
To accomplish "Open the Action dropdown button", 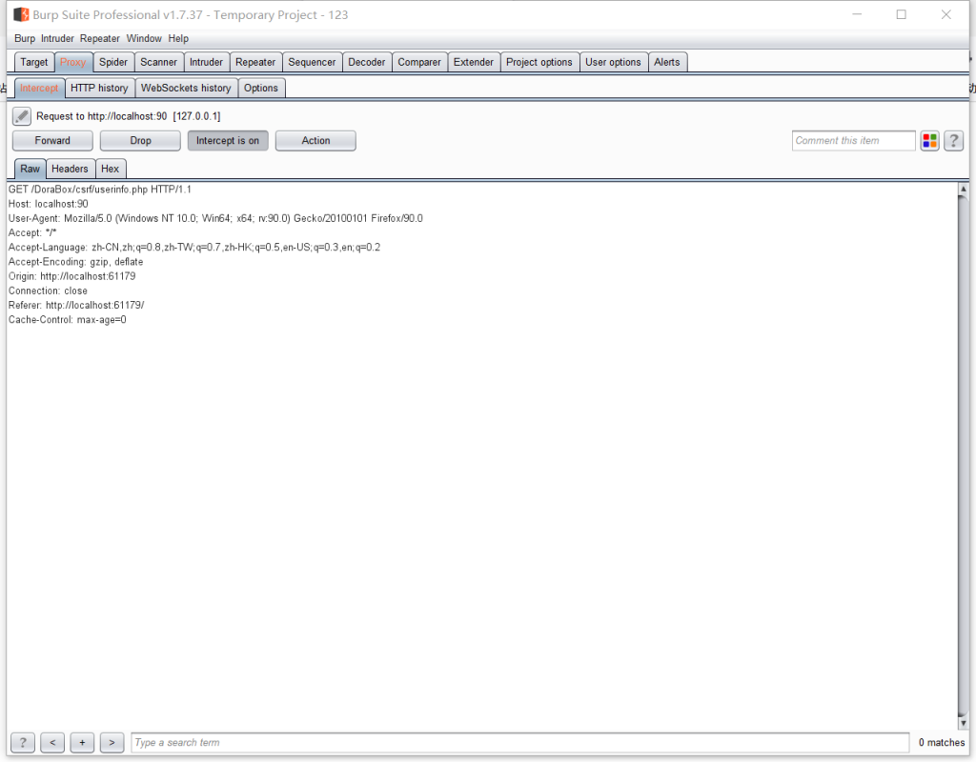I will tap(315, 141).
